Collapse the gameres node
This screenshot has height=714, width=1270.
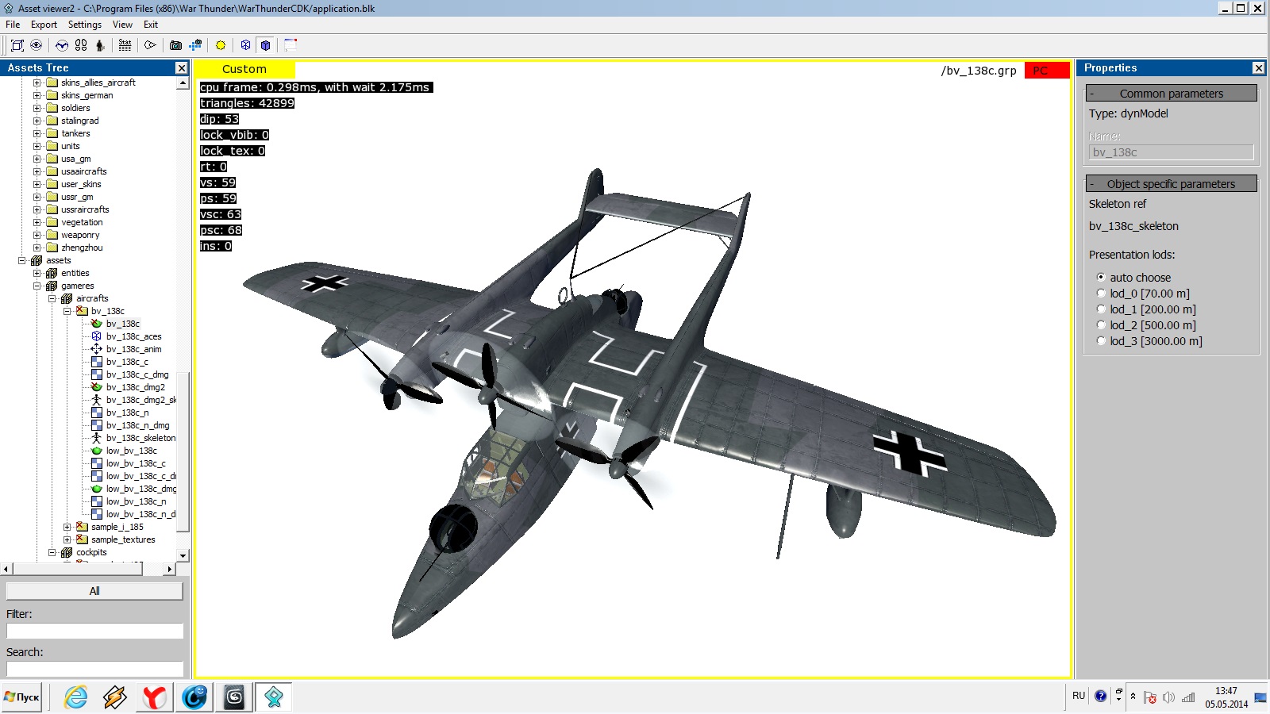coord(37,286)
